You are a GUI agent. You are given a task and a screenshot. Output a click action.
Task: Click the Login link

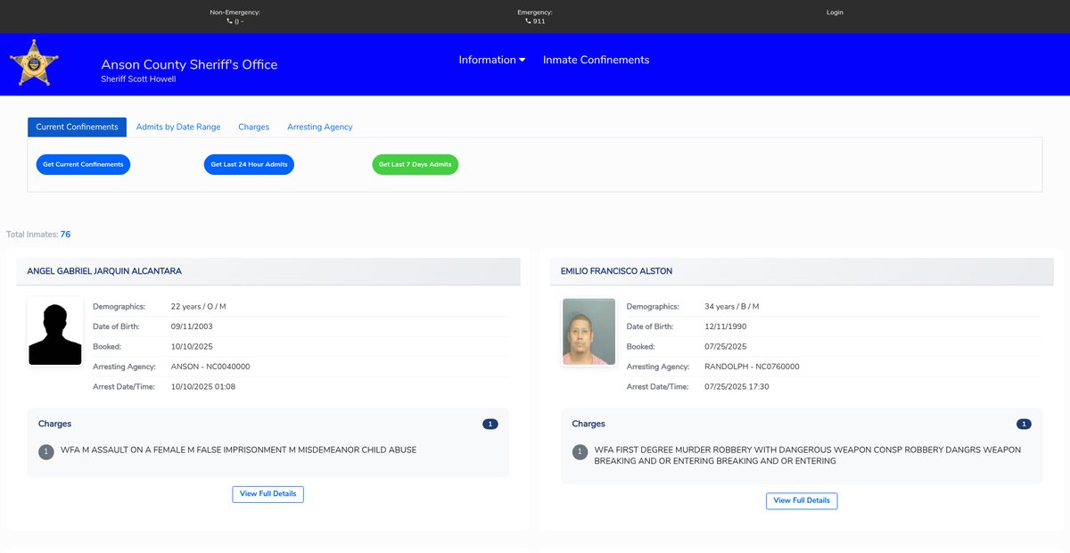835,12
